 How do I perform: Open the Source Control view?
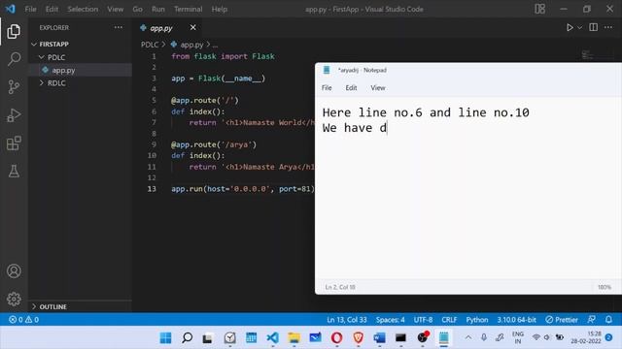14,87
